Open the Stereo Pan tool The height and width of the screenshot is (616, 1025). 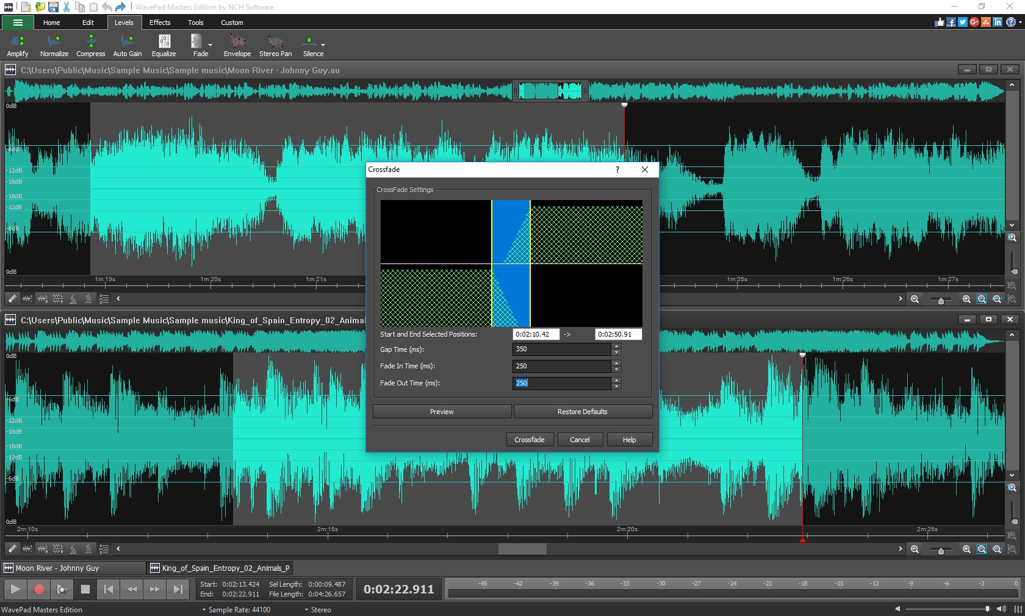tap(275, 46)
